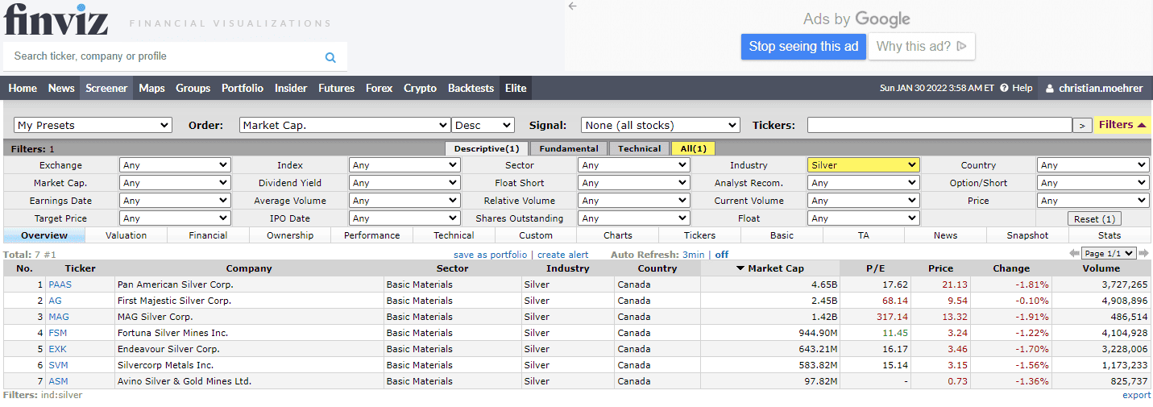Open Desc sort direction dropdown
The width and height of the screenshot is (1153, 407).
(483, 125)
